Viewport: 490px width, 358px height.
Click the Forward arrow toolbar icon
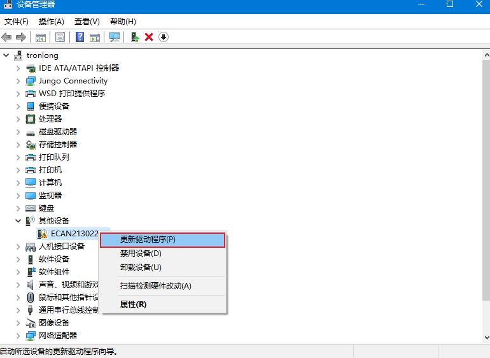(21, 37)
